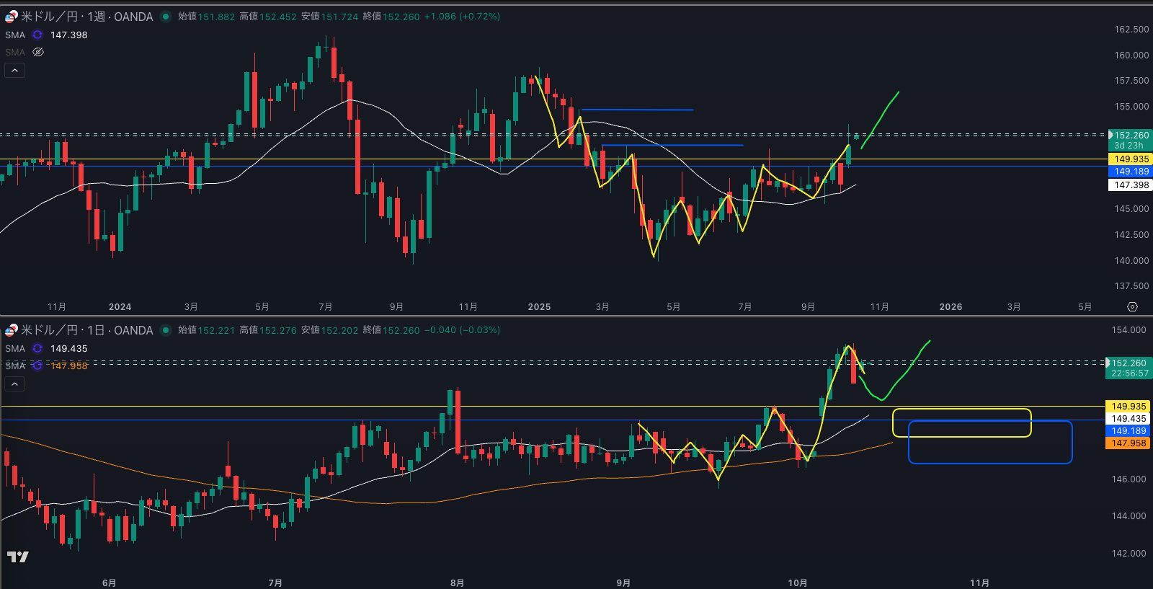Open chart settings with the hexagon gear icon

pos(1132,307)
